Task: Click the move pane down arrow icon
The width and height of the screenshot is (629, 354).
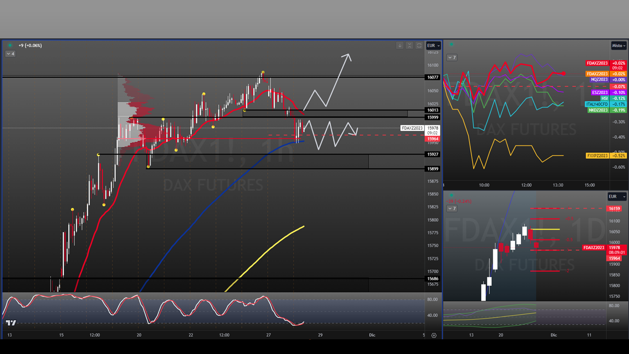Action: click(x=400, y=45)
